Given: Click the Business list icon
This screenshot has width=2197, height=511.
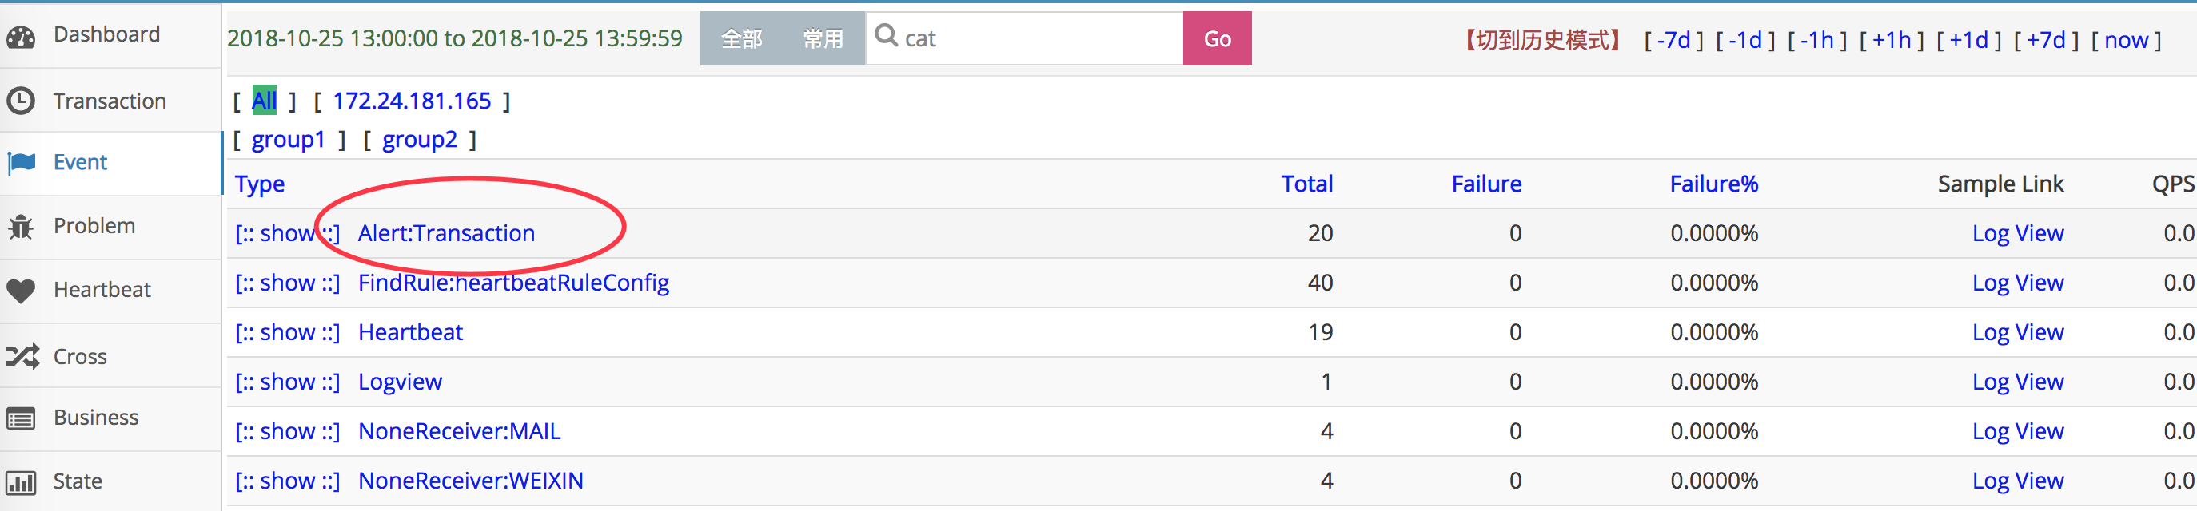Looking at the screenshot, I should (x=23, y=418).
